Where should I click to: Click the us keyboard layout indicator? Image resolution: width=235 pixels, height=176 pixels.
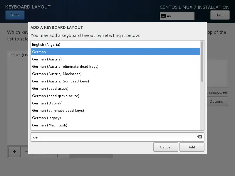pyautogui.click(x=177, y=16)
